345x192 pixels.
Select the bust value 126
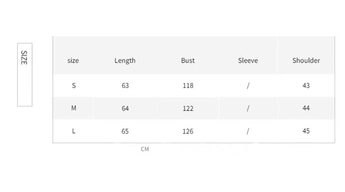coord(188,131)
